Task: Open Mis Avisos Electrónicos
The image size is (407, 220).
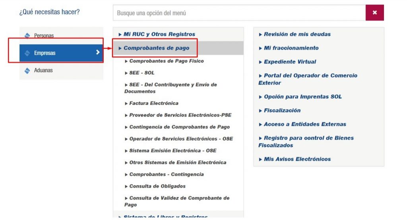Action: click(x=295, y=159)
